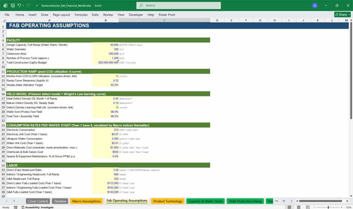Viewport: 353px width, 209px height.
Task: Click the Undo arrow icon
Action: coord(19,5)
